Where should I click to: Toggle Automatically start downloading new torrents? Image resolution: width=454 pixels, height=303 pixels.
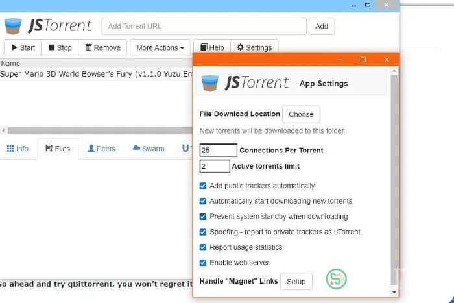203,201
